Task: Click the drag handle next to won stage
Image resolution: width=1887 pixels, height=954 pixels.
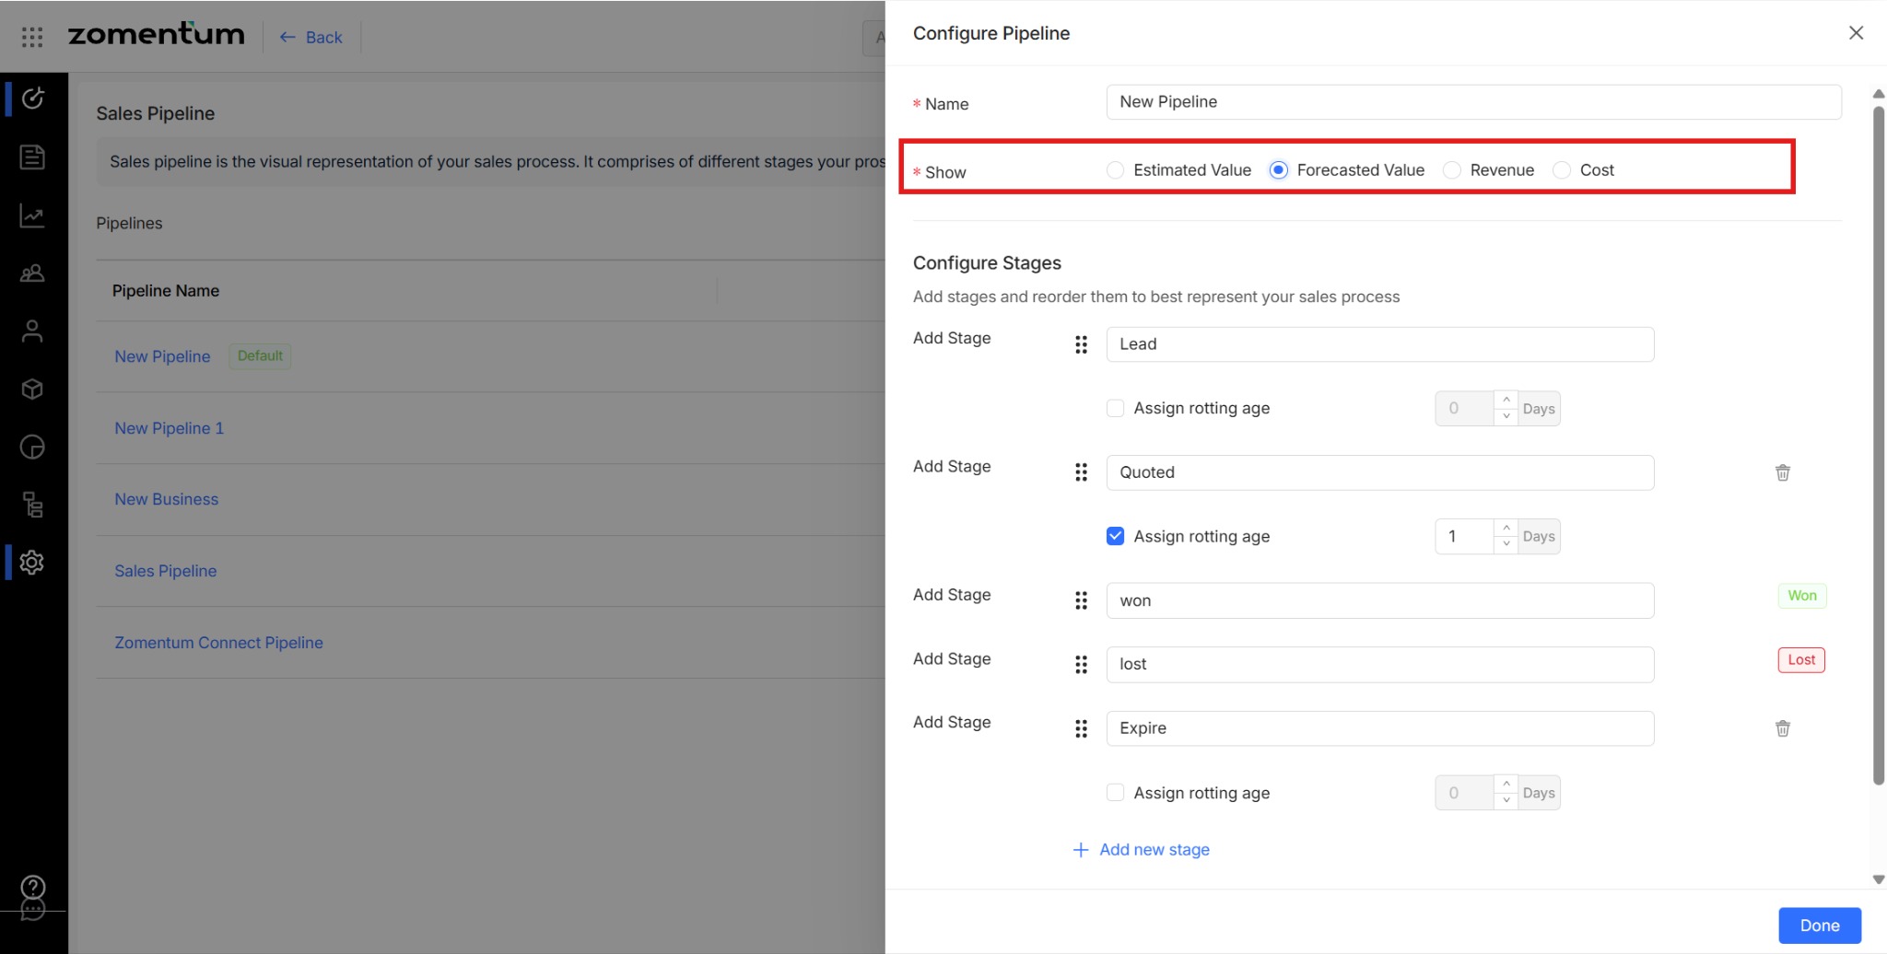Action: (x=1081, y=600)
